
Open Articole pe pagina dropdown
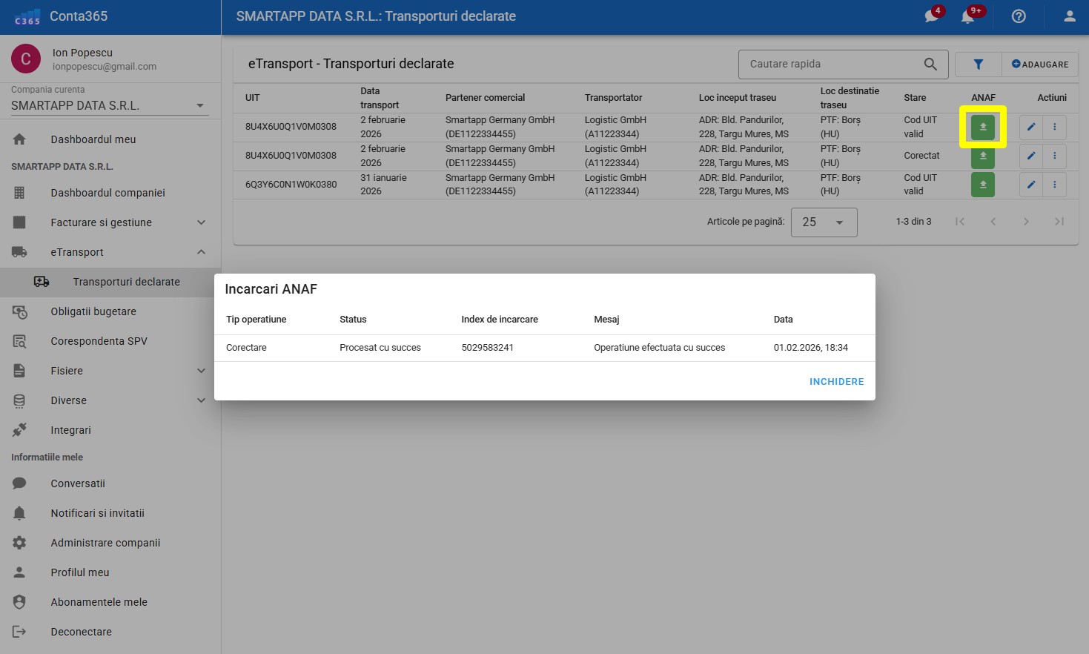point(824,222)
